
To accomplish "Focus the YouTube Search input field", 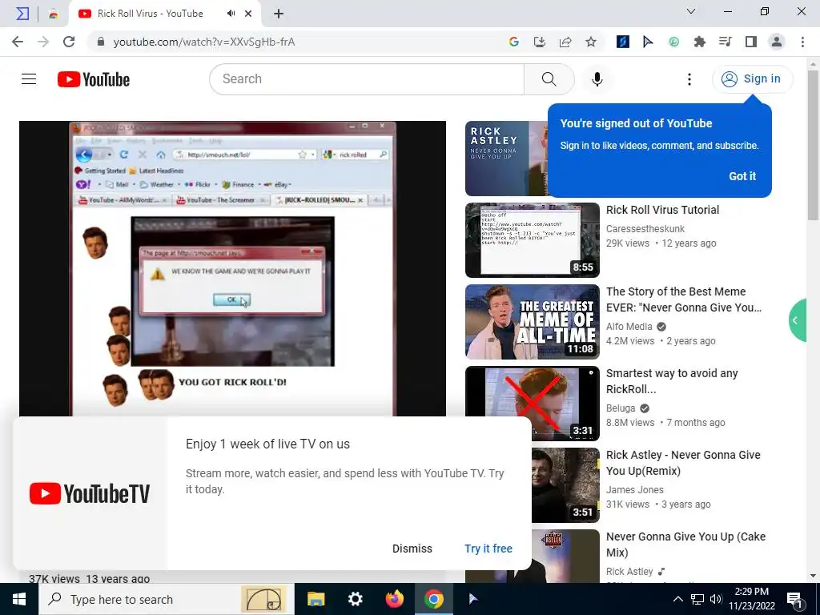I will pos(367,79).
